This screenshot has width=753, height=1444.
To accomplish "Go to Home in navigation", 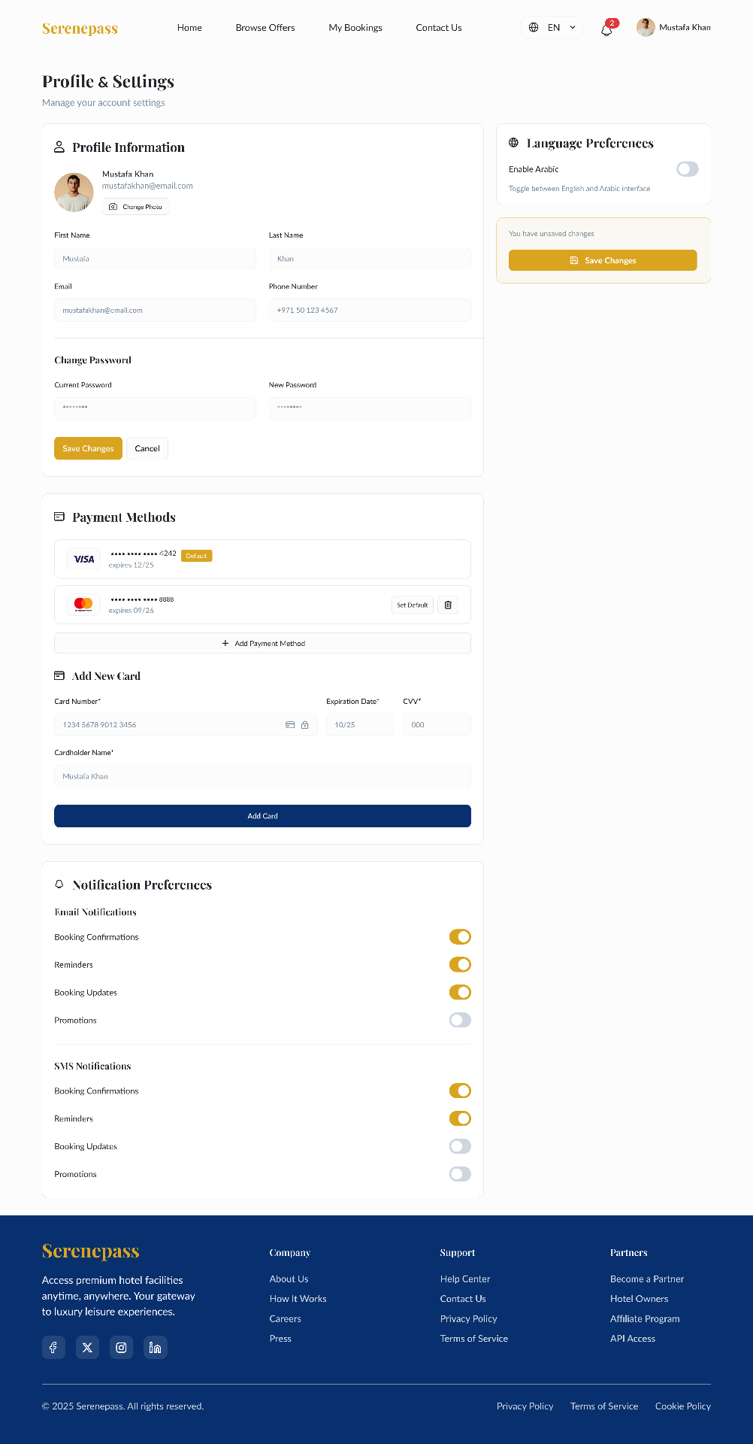I will pos(189,28).
